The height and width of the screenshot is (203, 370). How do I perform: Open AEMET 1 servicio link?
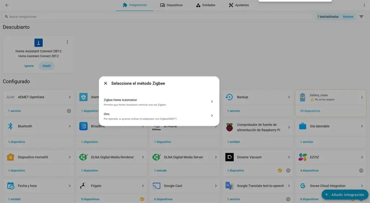click(14, 111)
